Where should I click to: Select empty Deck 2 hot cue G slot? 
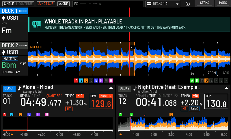point(221,81)
